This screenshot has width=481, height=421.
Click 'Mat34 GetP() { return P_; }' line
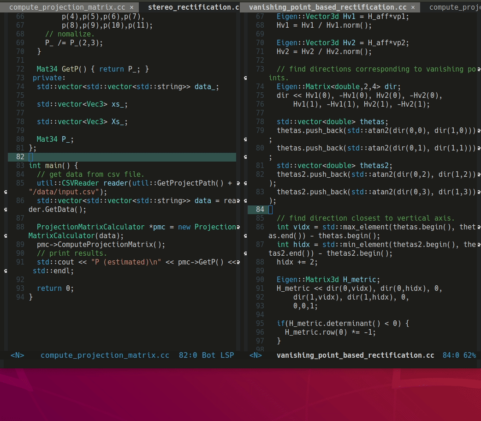[x=93, y=69]
